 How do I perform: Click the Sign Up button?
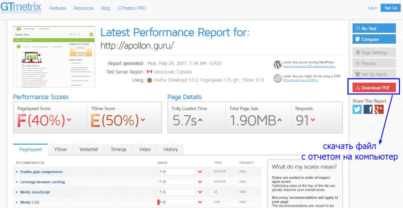(x=391, y=8)
